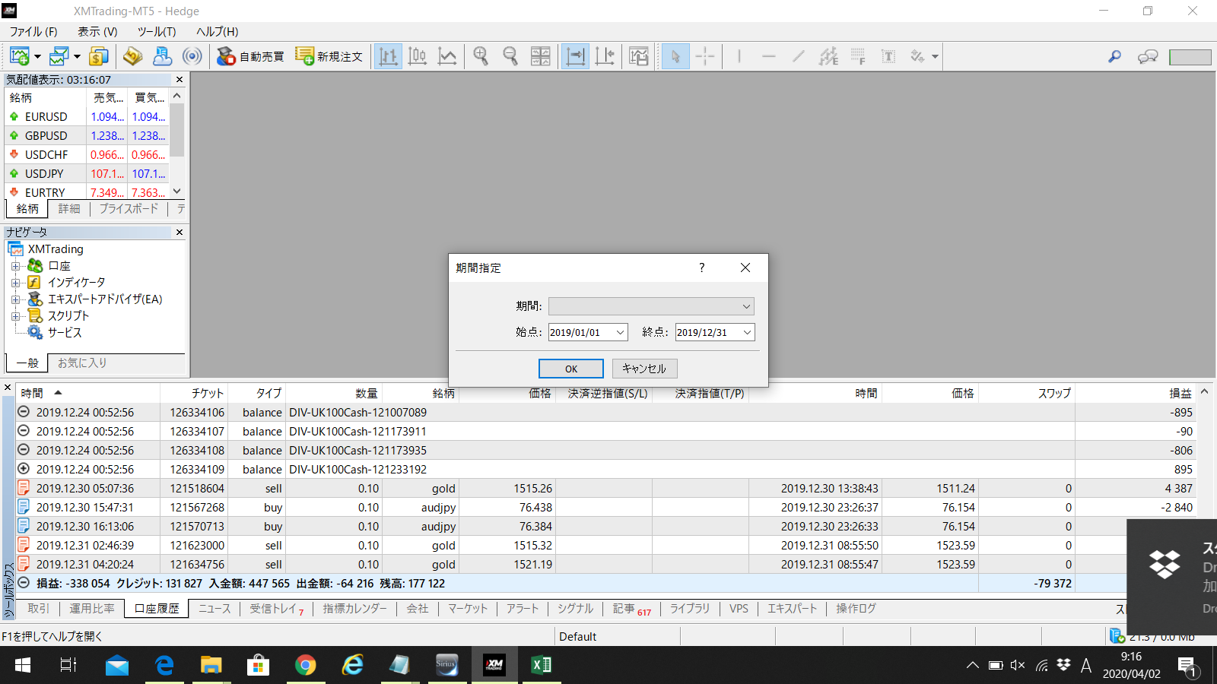The image size is (1217, 684).
Task: Open the ツール(T) menu
Action: tap(156, 31)
